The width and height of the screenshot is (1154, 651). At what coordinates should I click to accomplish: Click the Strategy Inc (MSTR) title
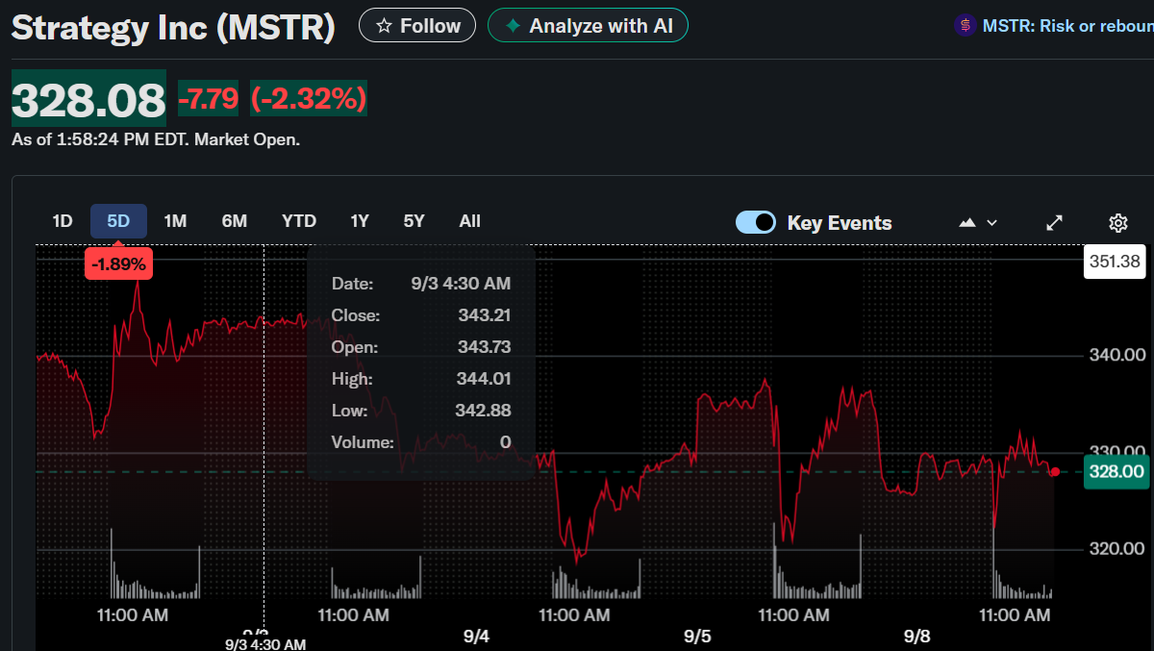(x=173, y=27)
